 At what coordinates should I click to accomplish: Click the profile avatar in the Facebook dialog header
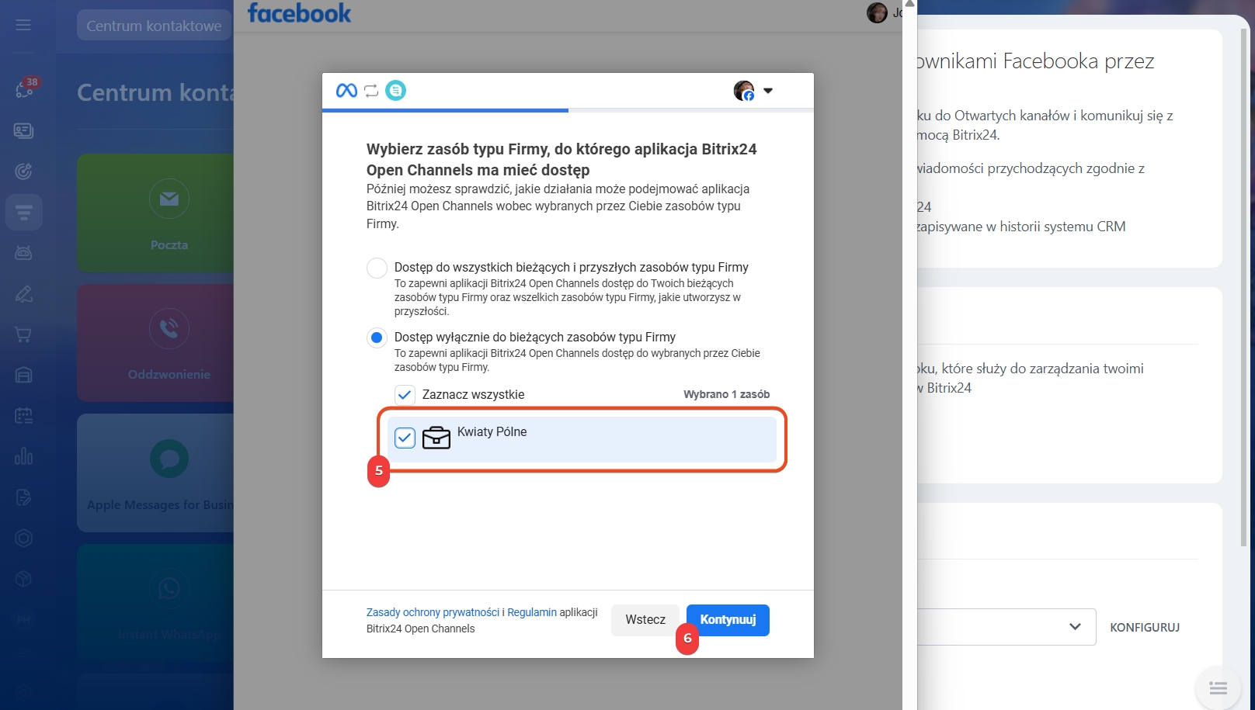[744, 91]
